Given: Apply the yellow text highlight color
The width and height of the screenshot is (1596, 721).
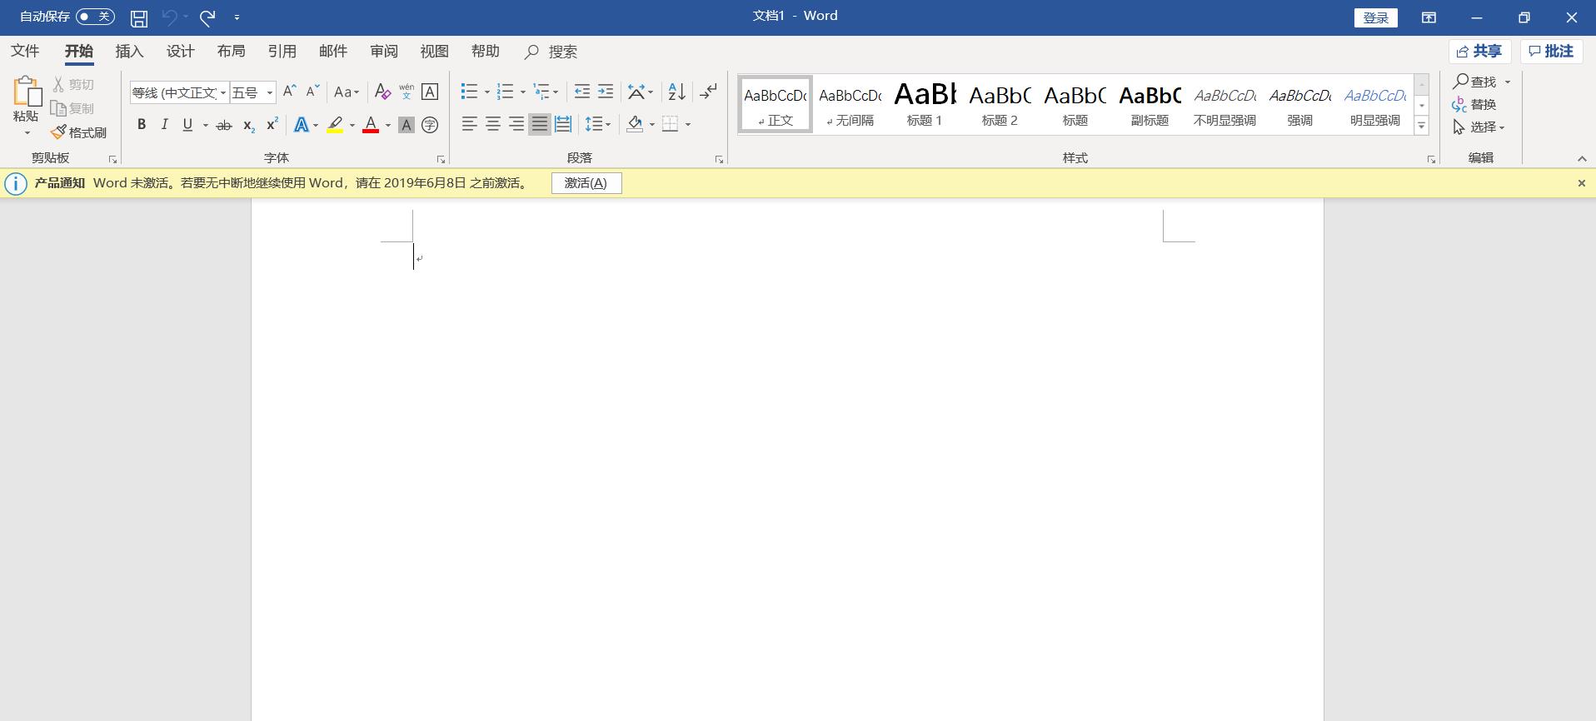Looking at the screenshot, I should (x=335, y=125).
